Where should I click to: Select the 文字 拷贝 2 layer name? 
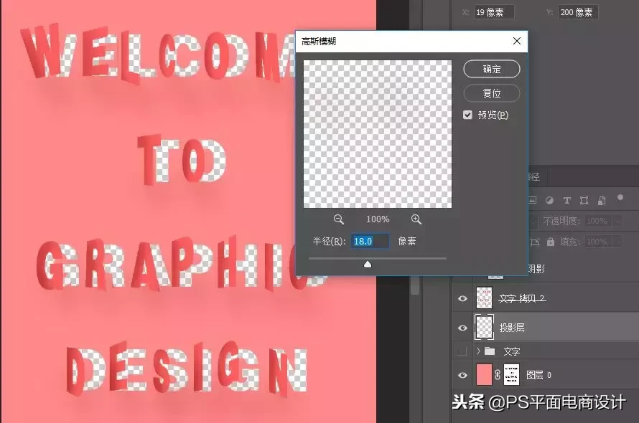523,298
